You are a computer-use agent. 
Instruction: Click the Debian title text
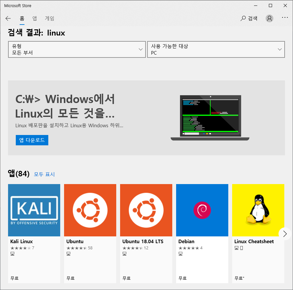pyautogui.click(x=186, y=242)
